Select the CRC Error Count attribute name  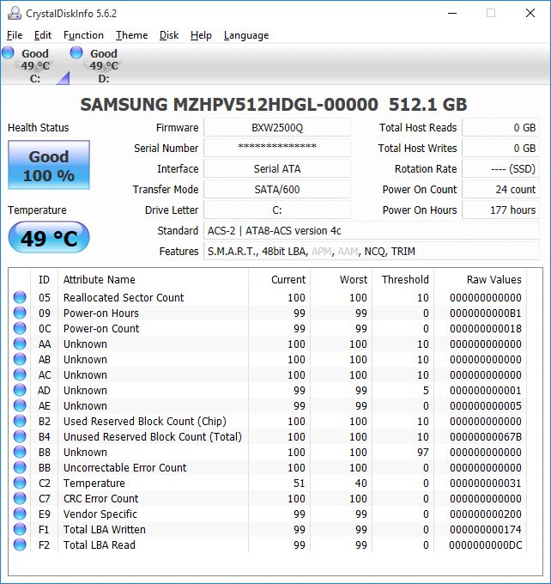100,498
